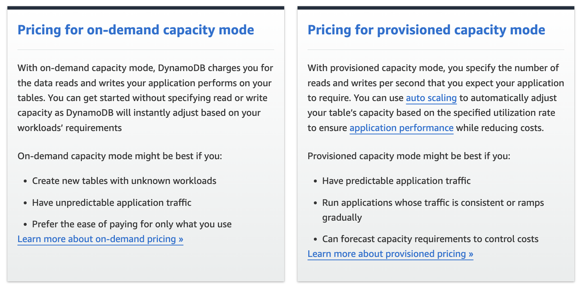Follow the 'auto scaling' hyperlink
581x285 pixels.
coord(431,98)
